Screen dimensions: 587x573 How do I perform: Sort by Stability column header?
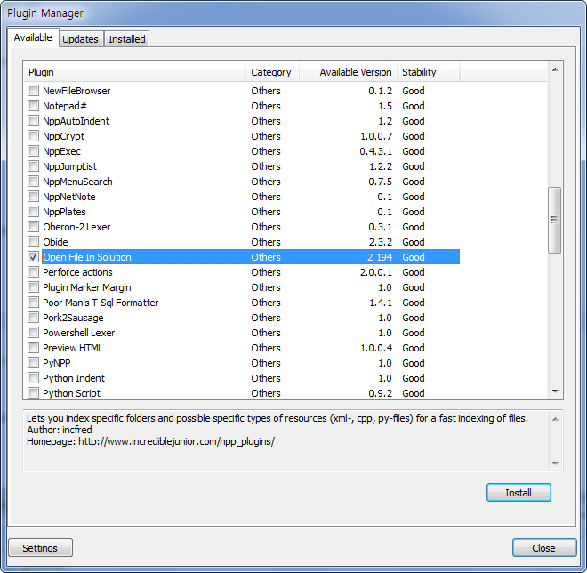point(429,72)
